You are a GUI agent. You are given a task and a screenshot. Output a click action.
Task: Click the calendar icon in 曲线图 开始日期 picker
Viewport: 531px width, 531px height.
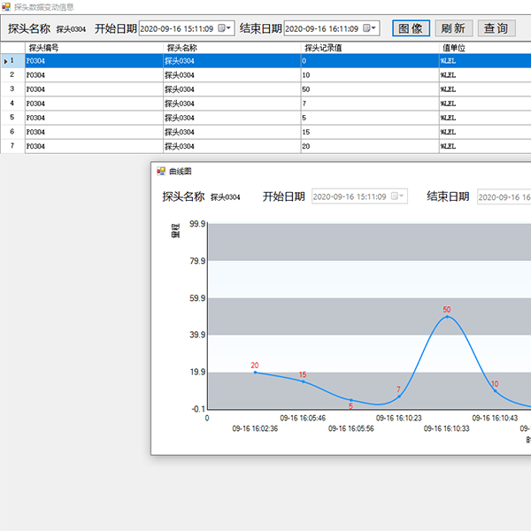pos(395,196)
